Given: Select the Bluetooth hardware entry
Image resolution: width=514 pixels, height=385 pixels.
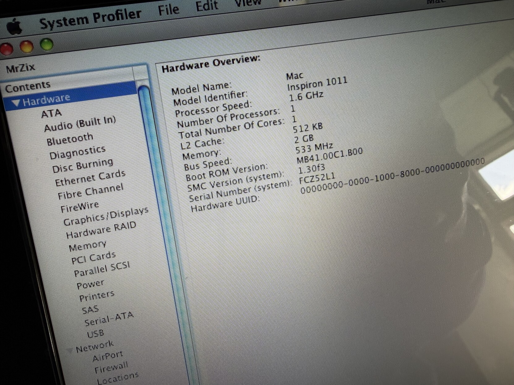Looking at the screenshot, I should coord(70,139).
